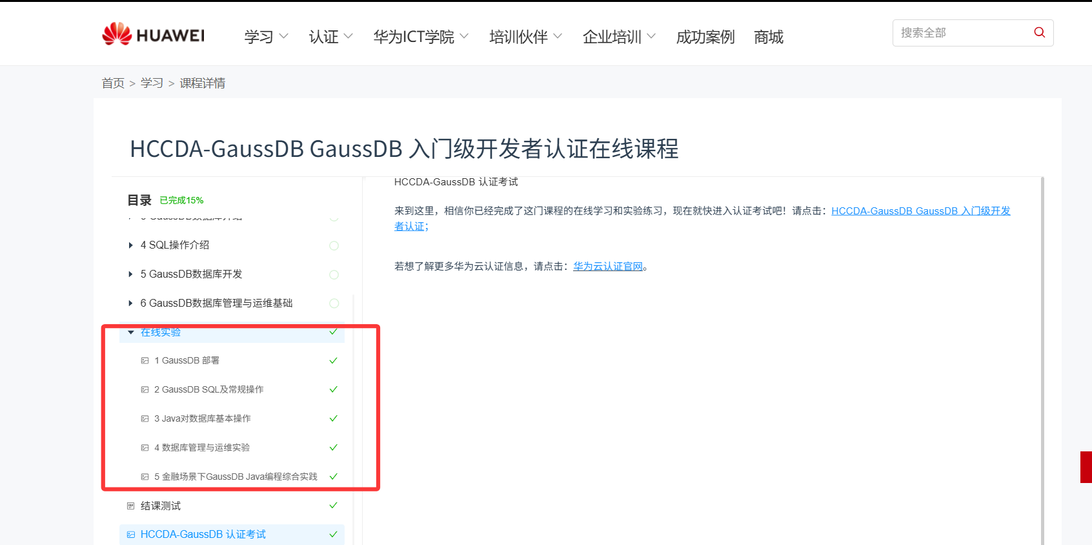The width and height of the screenshot is (1092, 545).
Task: Open the 认证 dropdown menu
Action: tap(330, 37)
